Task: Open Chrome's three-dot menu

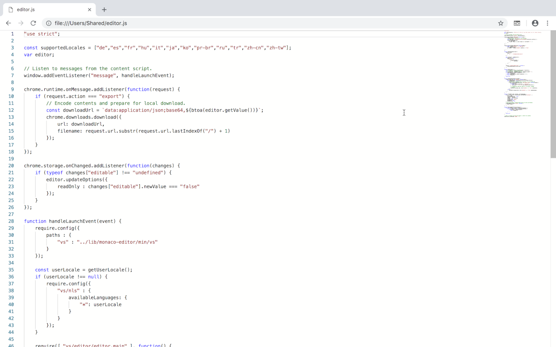Action: (547, 23)
